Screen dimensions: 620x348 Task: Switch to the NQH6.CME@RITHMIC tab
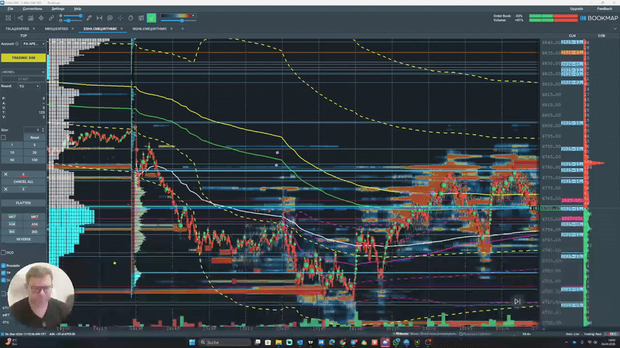148,28
